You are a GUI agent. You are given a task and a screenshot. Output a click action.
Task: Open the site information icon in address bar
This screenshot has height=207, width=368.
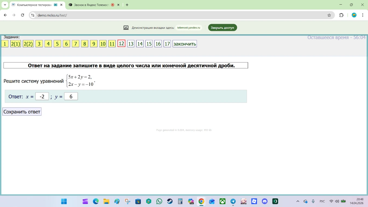tap(33, 15)
